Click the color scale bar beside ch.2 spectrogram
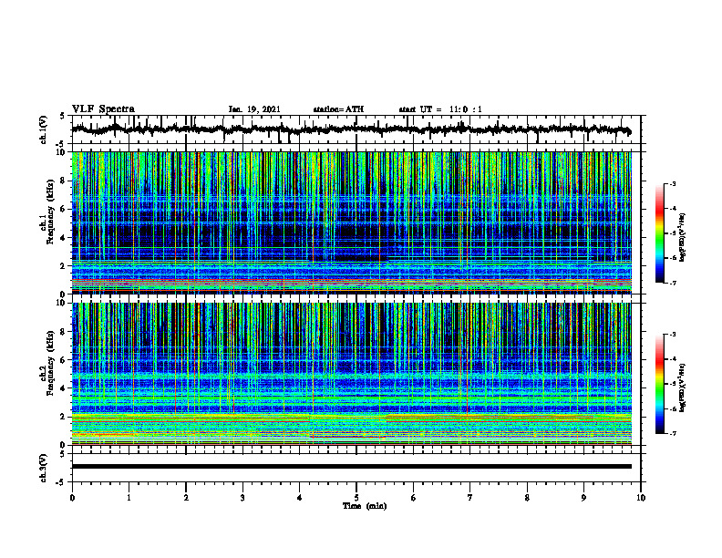Image resolution: width=722 pixels, height=558 pixels. click(659, 384)
